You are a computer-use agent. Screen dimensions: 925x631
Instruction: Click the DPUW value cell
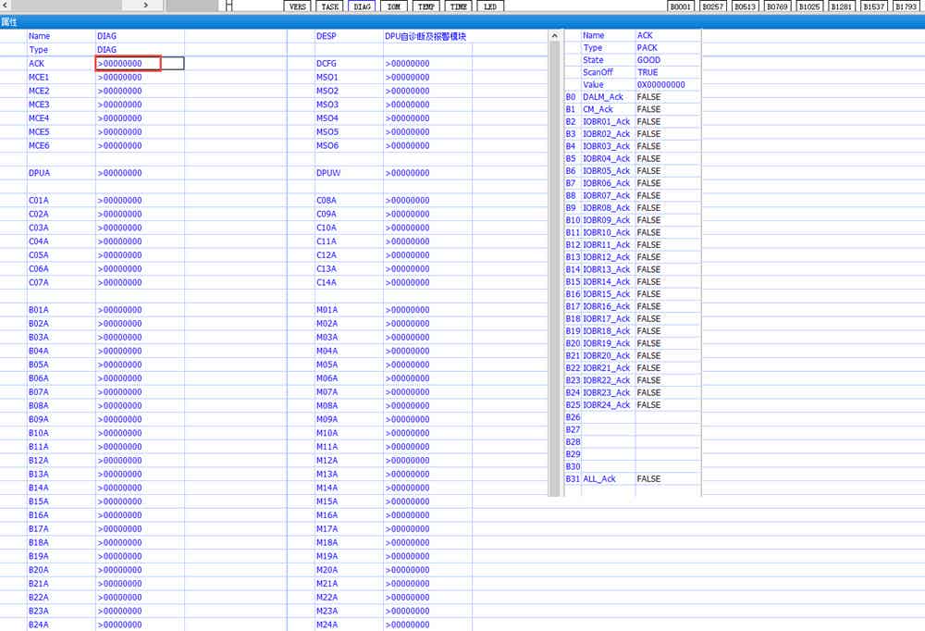(x=427, y=173)
